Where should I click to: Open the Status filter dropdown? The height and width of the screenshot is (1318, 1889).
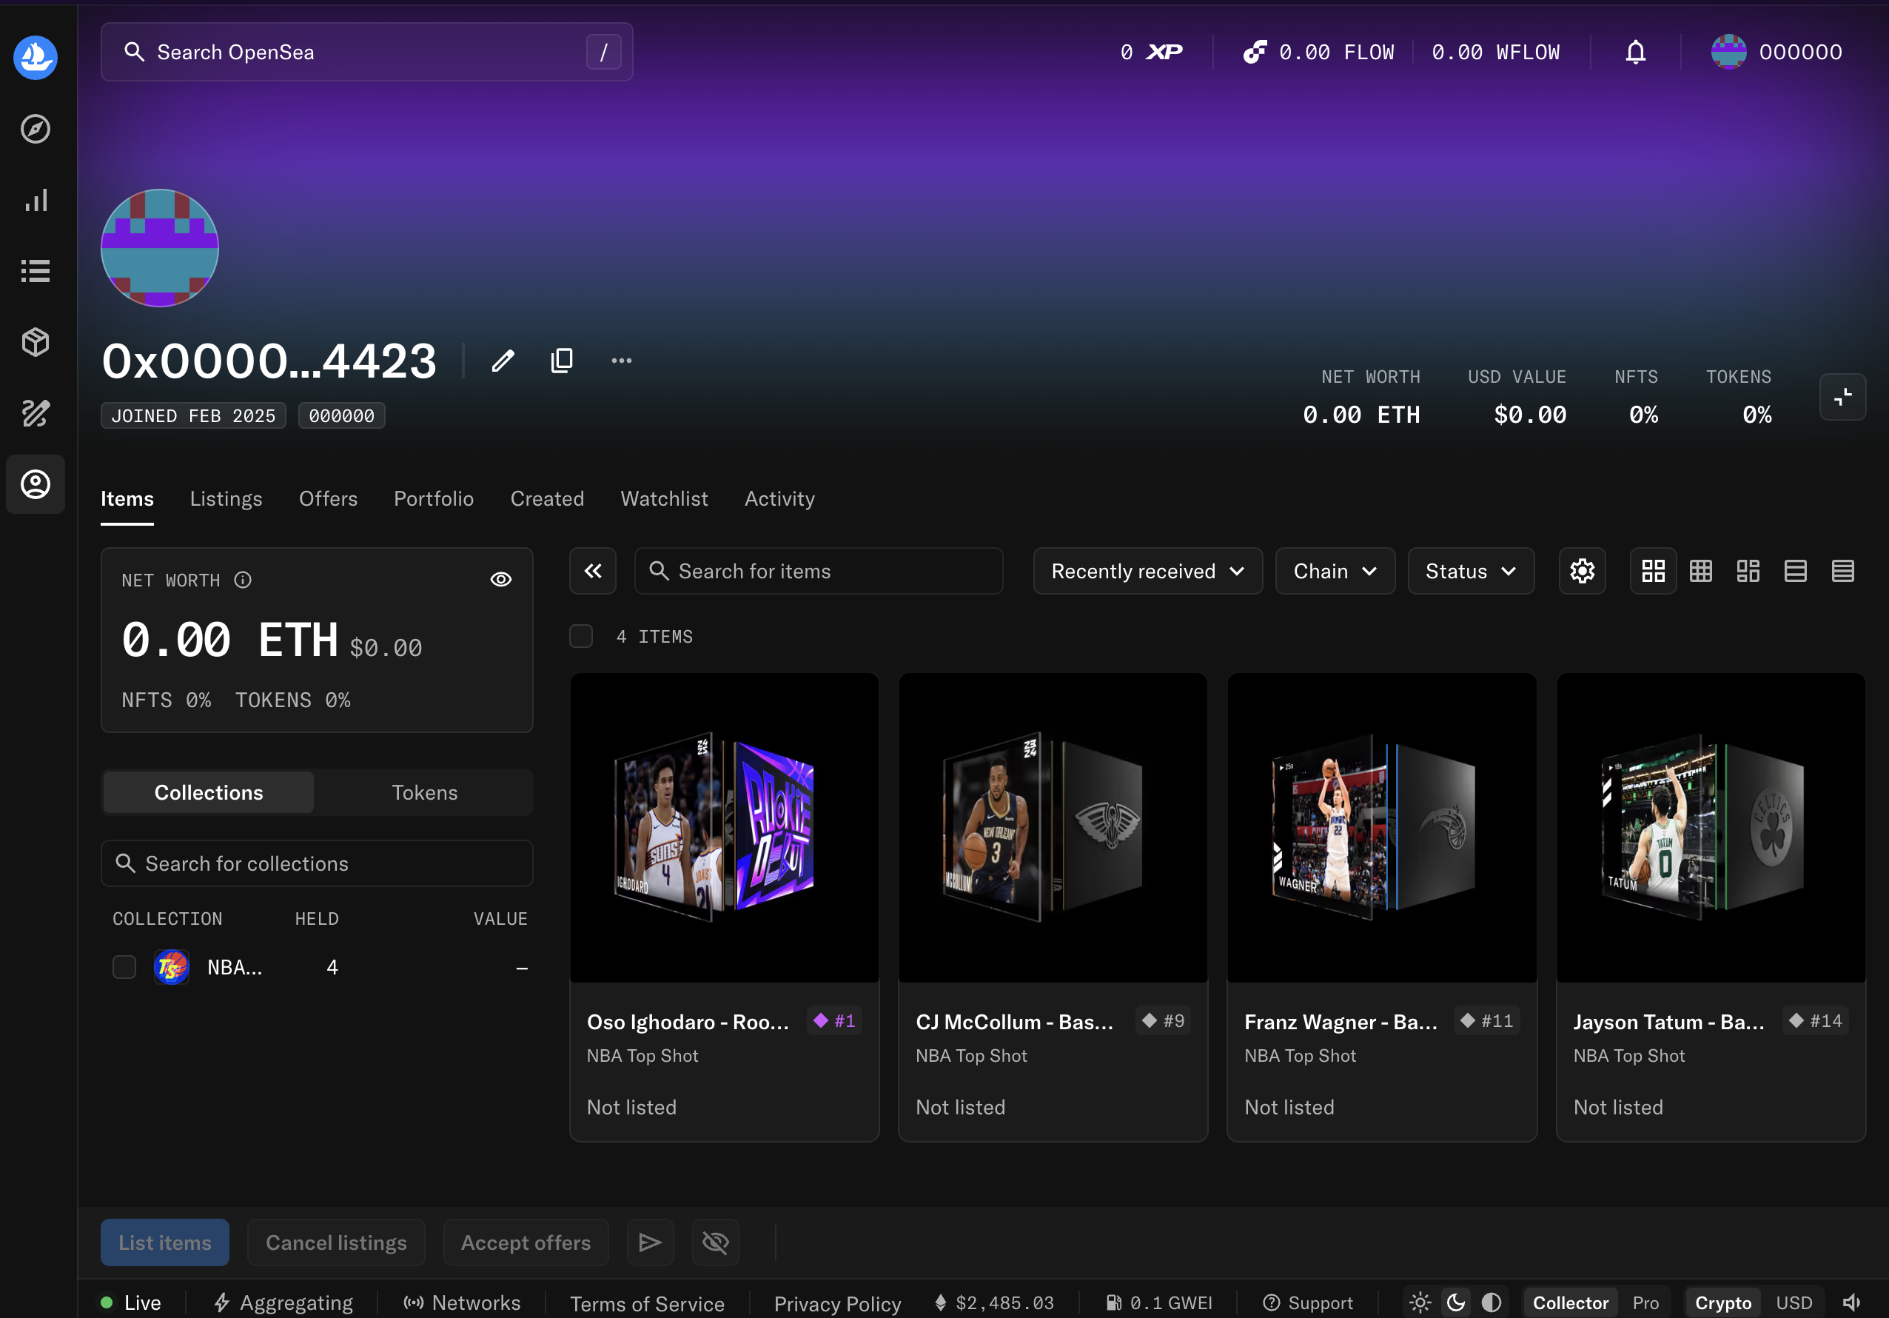coord(1470,570)
